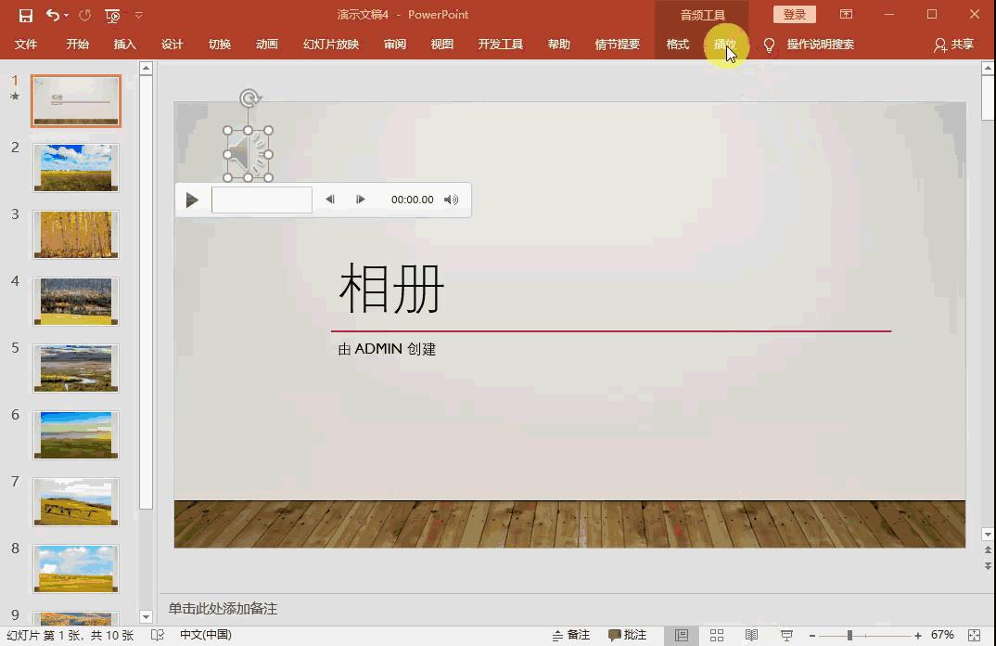Viewport: 996px width, 646px height.
Task: Switch to the 插入 ribbon tab
Action: (x=125, y=44)
